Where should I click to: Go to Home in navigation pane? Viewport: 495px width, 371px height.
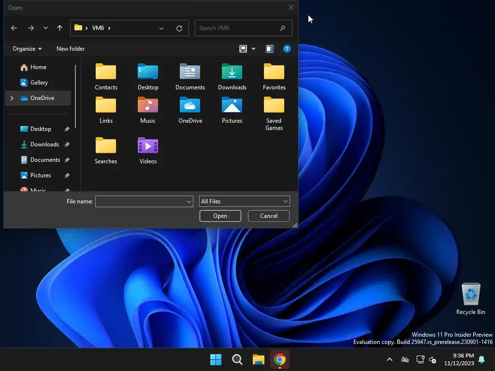[38, 67]
